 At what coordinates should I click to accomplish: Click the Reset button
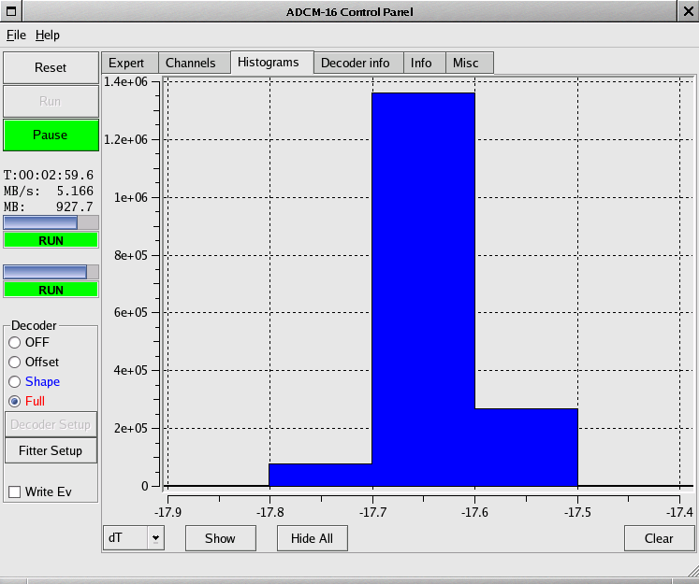tap(51, 67)
